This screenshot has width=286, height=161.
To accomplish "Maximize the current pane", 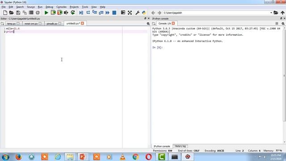I will coord(123,13).
